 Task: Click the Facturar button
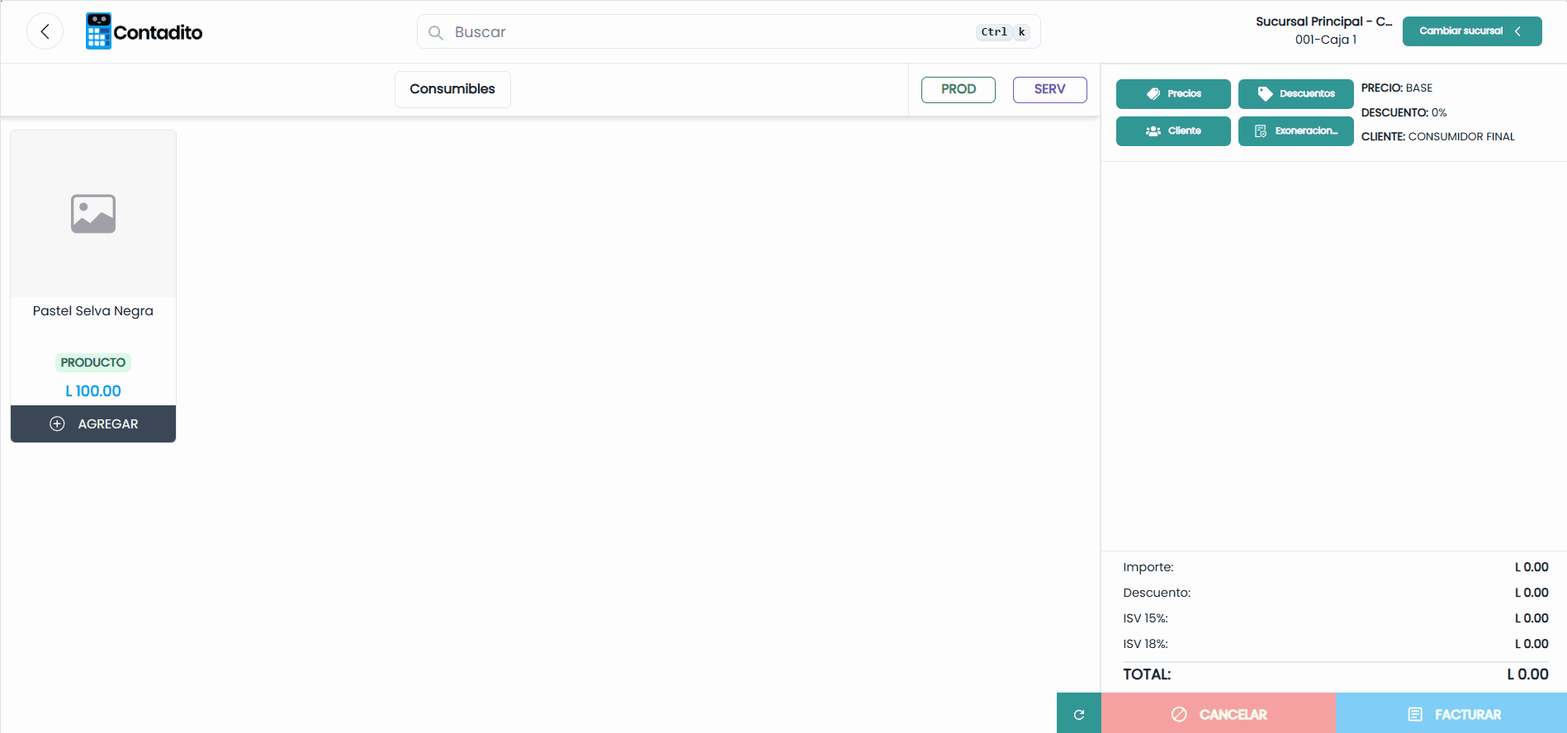(1451, 714)
